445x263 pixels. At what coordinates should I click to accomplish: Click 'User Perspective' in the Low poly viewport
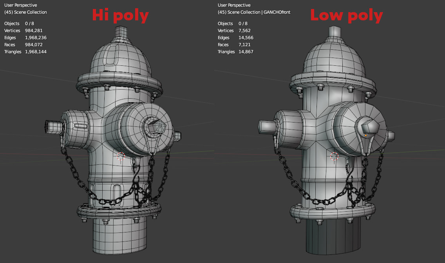click(x=234, y=5)
